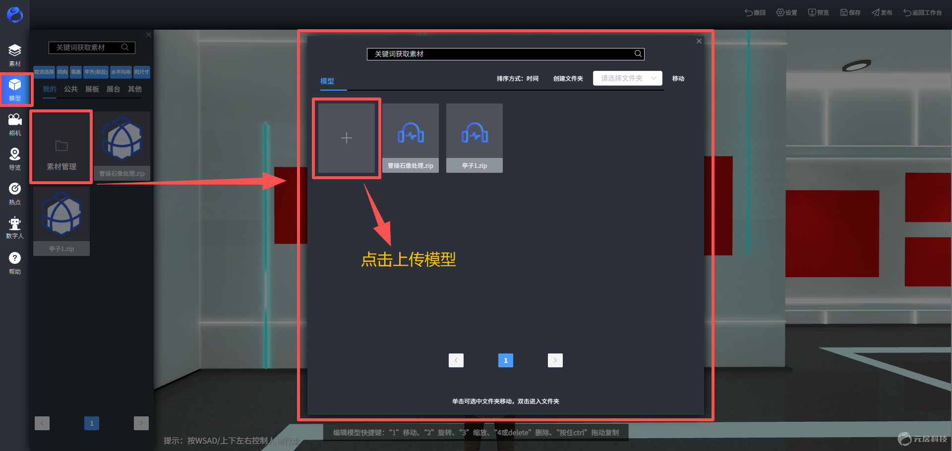
Task: Go to next page in dialog pagination
Action: (x=555, y=360)
